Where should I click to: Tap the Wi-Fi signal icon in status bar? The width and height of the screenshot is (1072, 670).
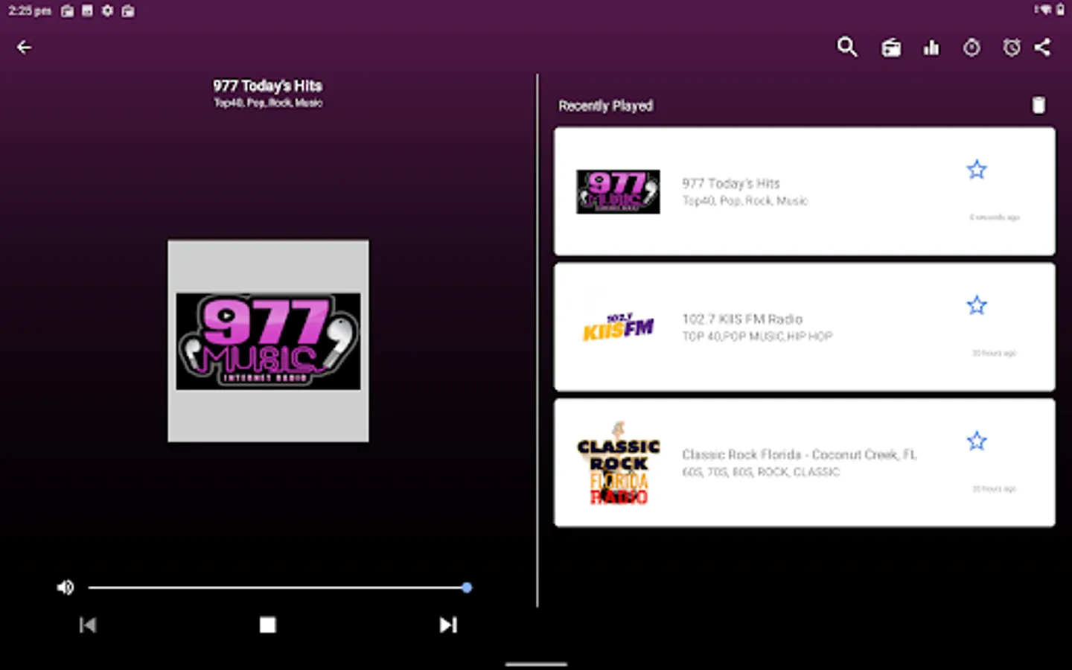[1045, 10]
